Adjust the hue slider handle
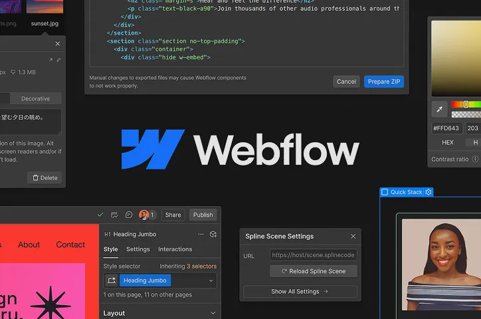481x319 pixels. pyautogui.click(x=466, y=104)
